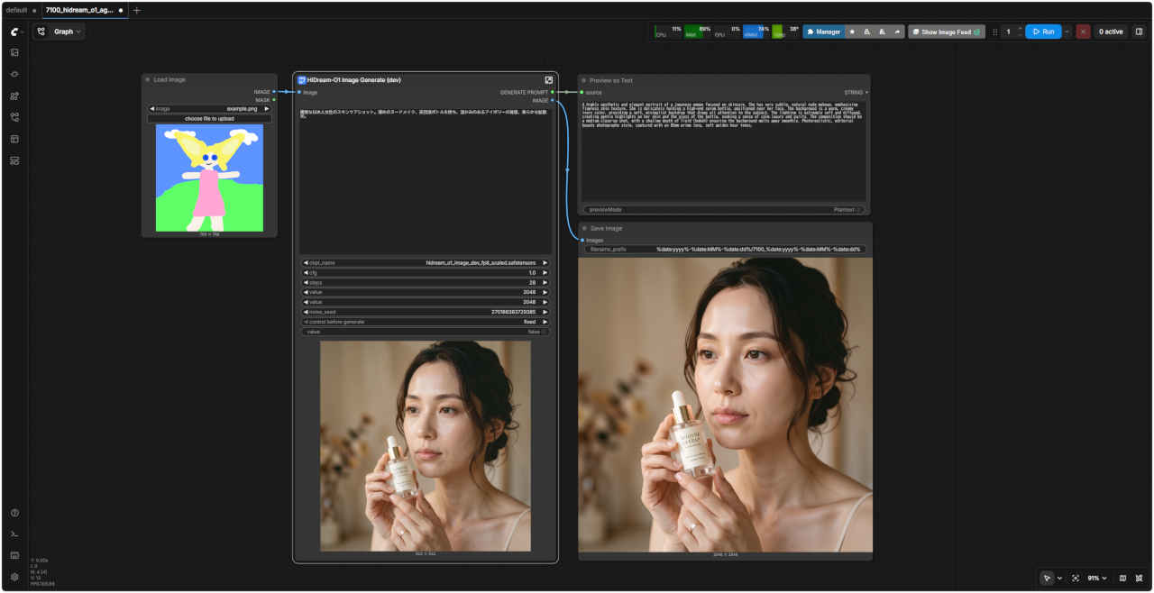Toggle the right side panel icon

click(x=1139, y=32)
